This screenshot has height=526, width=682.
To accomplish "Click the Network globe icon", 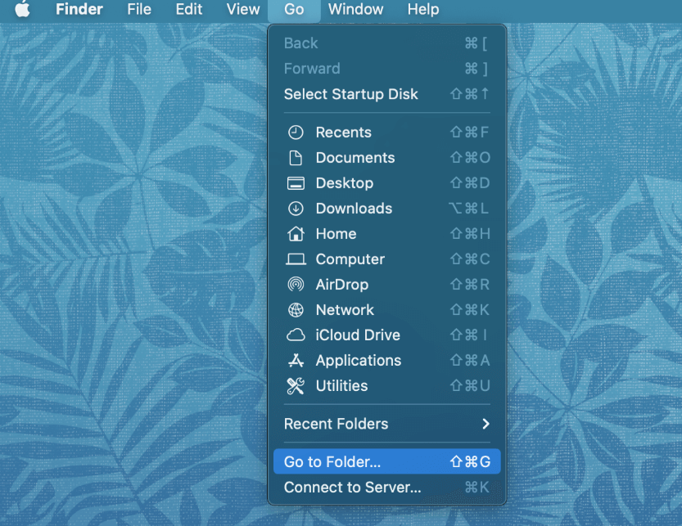I will tap(296, 310).
